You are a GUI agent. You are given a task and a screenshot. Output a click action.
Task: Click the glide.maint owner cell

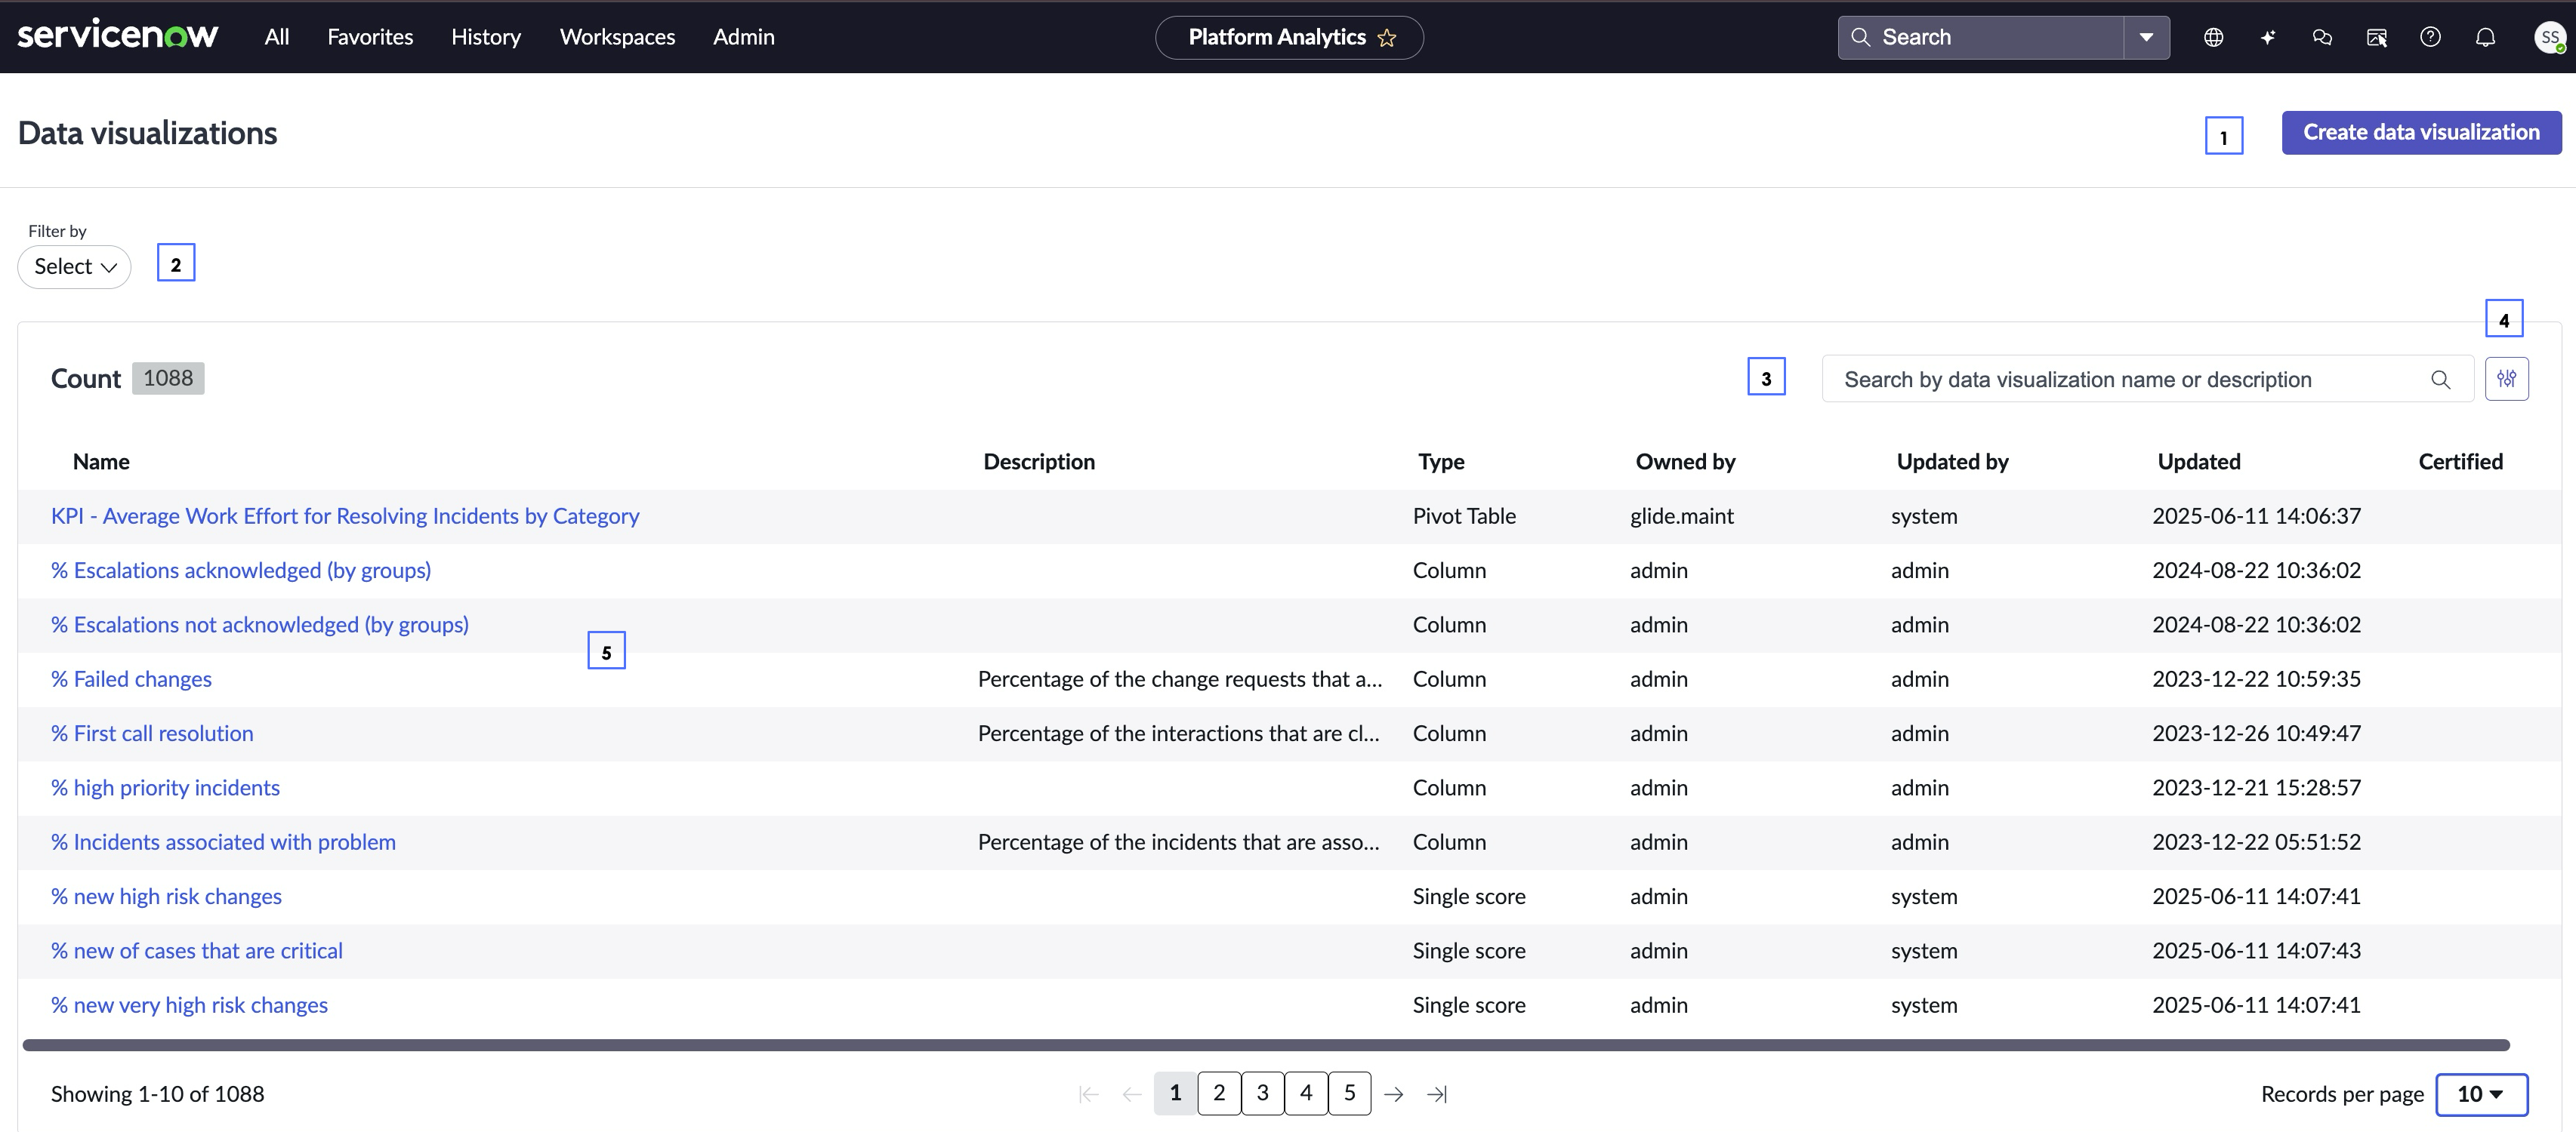point(1682,515)
